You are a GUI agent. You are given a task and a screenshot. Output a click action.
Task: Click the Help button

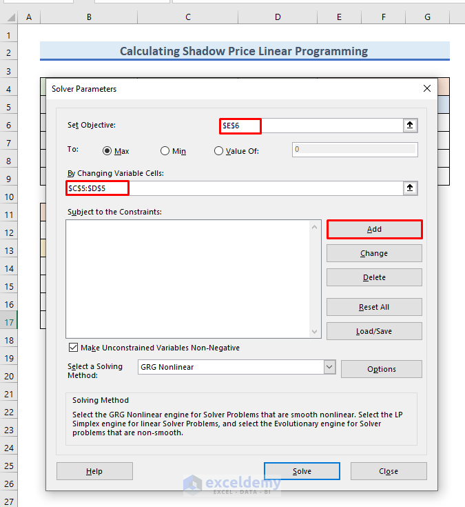click(x=94, y=471)
